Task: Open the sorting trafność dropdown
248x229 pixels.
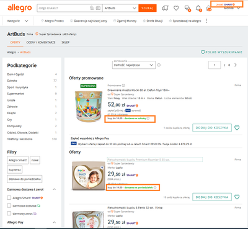Action: [x=134, y=65]
